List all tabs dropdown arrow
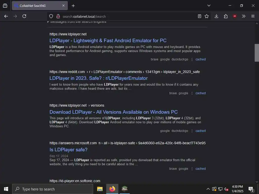The image size is (259, 194). pyautogui.click(x=209, y=6)
